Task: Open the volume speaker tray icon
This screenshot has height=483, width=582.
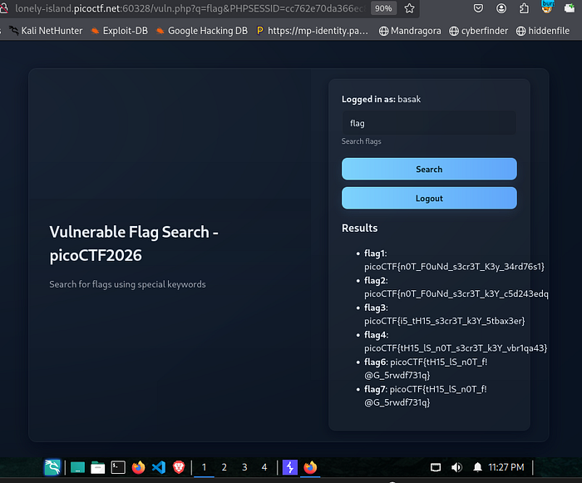Action: (x=456, y=467)
